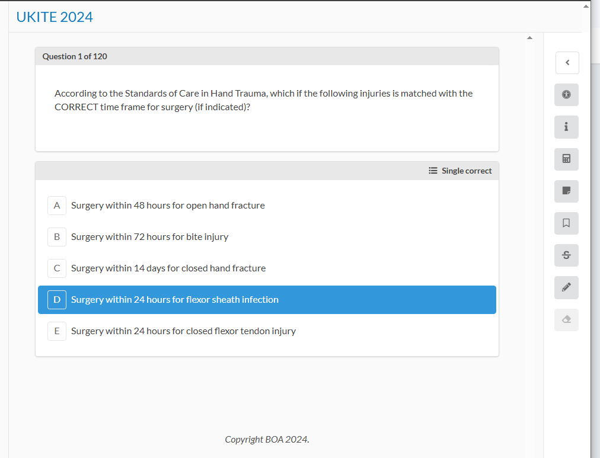
Task: Select the pencil highlighter tool
Action: click(566, 287)
